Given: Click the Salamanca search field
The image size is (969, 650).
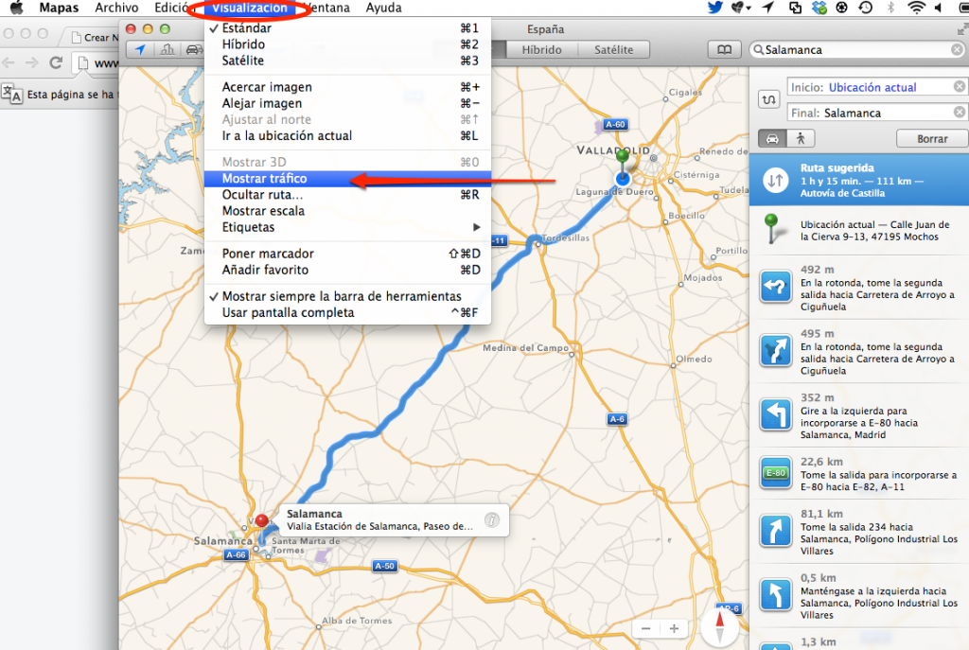Looking at the screenshot, I should click(x=857, y=49).
